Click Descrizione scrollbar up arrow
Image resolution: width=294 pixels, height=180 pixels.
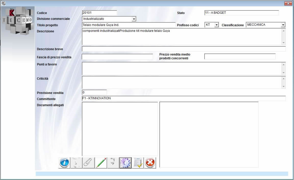[x=284, y=31]
